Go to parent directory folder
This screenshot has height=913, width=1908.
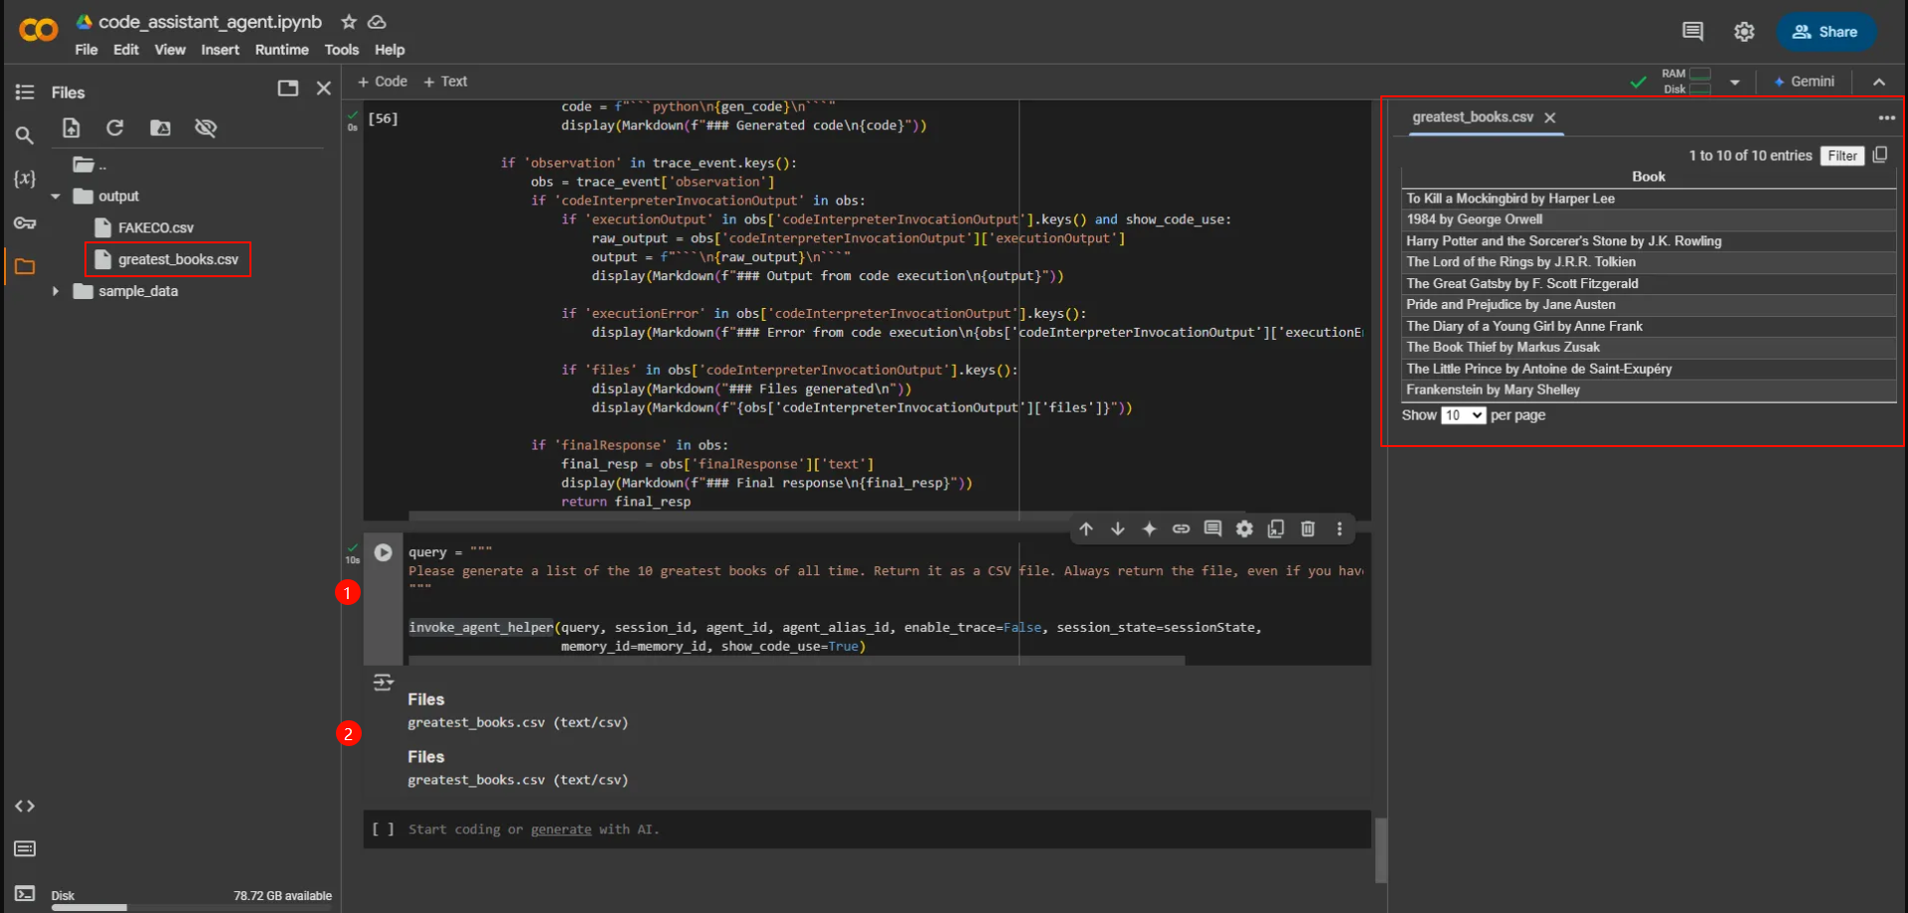click(89, 165)
